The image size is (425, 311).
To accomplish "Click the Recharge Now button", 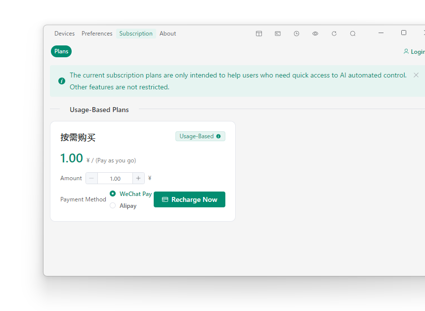I will (x=189, y=199).
